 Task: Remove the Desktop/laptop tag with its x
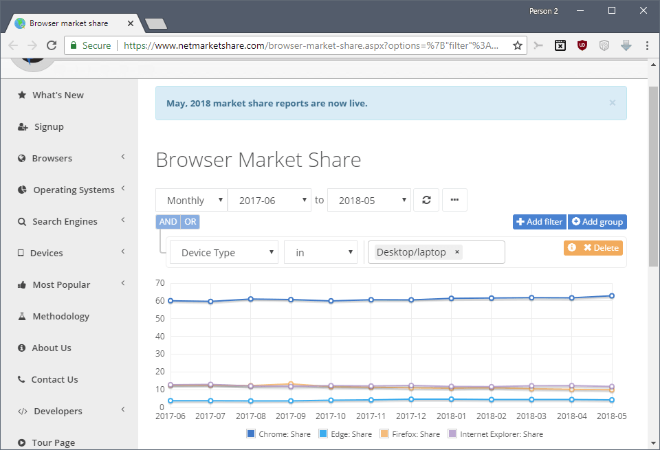point(456,252)
